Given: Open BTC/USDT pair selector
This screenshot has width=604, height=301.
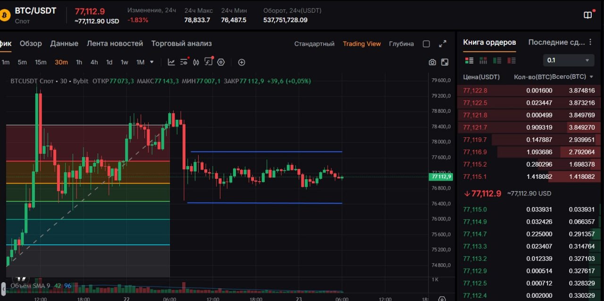Looking at the screenshot, I should tap(35, 11).
